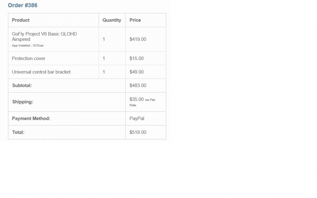
Task: Click the $518.00 total amount
Action: 138,132
